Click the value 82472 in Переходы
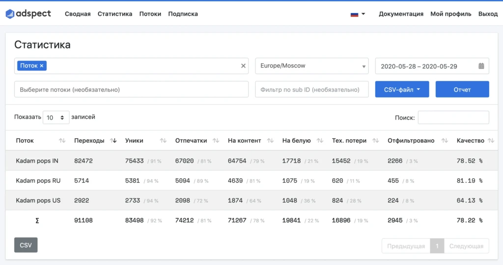 point(84,161)
